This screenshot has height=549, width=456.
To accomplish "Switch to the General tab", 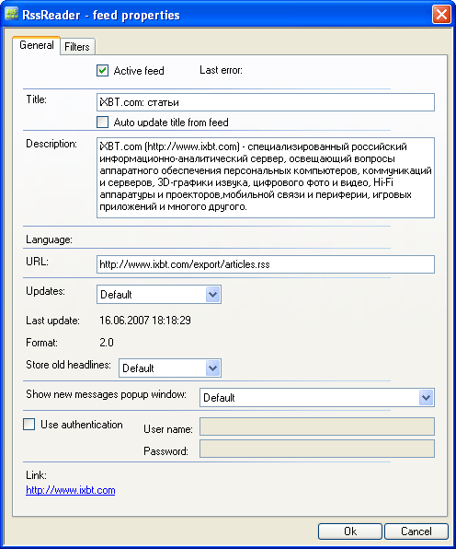I will pos(37,45).
